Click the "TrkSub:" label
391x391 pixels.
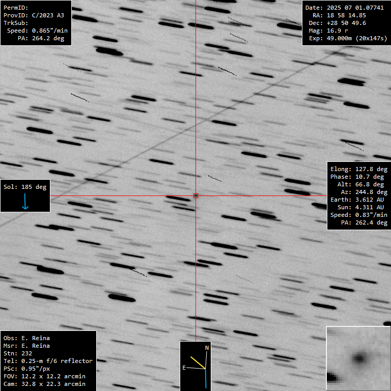[16, 23]
